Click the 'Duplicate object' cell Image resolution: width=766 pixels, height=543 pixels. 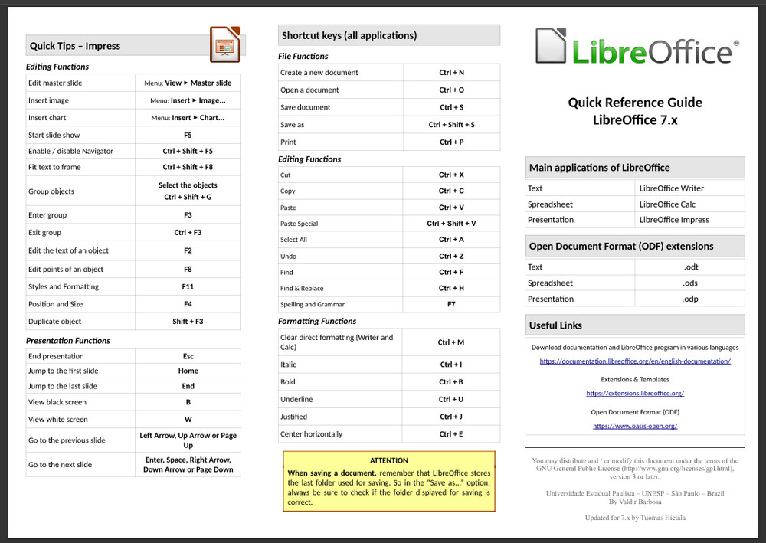coord(80,322)
